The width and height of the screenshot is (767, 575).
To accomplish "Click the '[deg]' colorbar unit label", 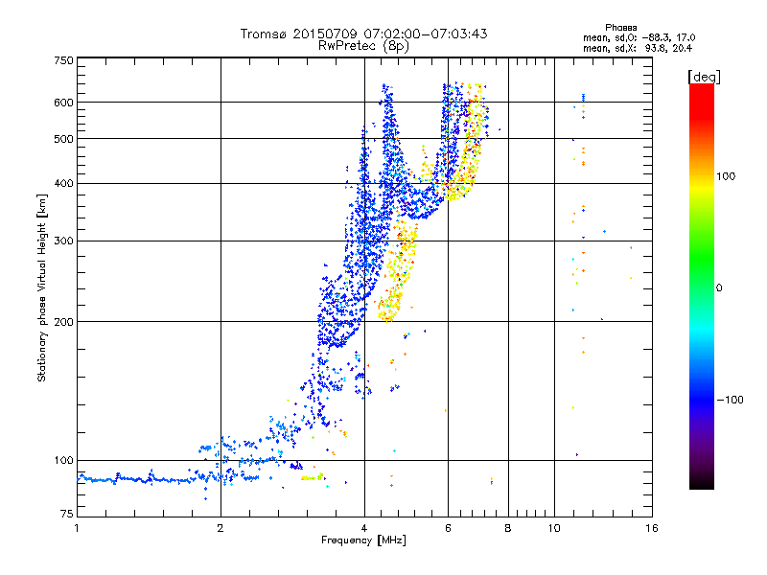I will [x=704, y=77].
